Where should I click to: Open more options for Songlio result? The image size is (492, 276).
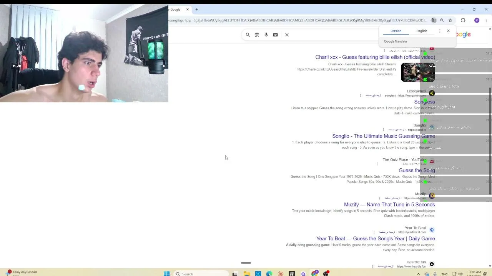click(384, 130)
